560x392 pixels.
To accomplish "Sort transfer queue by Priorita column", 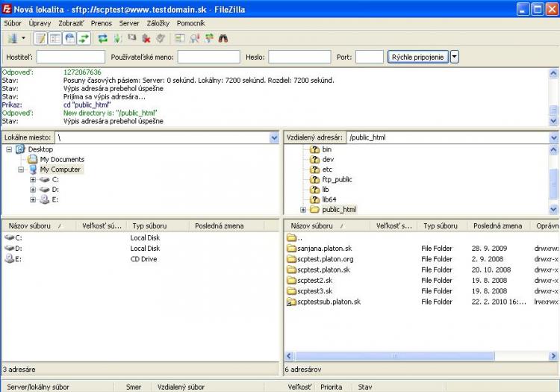I will [331, 387].
